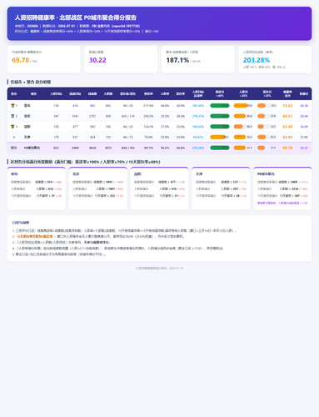Image resolution: width=319 pixels, height=417 pixels.
Task: Click the 69.78 health score value
Action: click(x=20, y=60)
